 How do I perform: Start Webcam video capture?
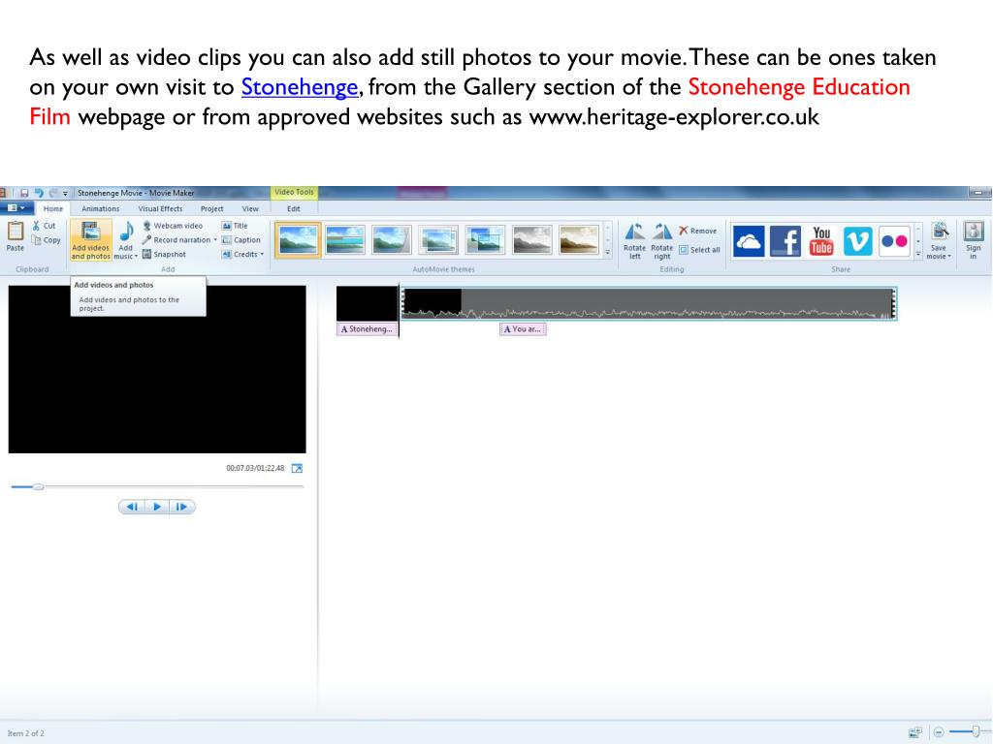(173, 225)
